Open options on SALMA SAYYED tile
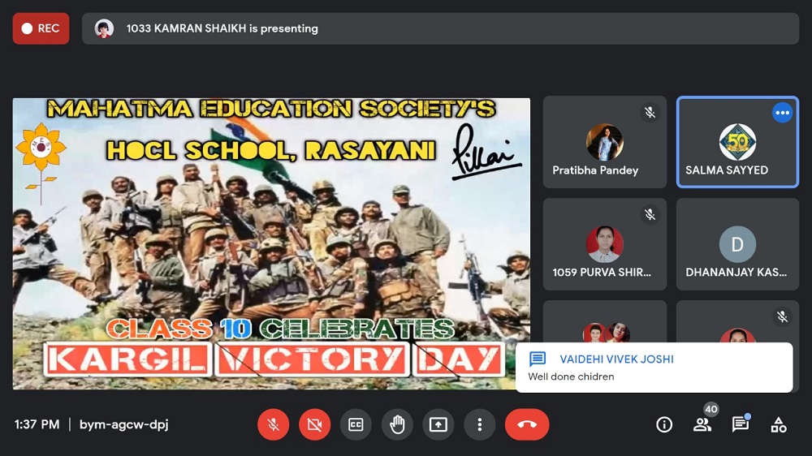The height and width of the screenshot is (456, 812). click(782, 114)
